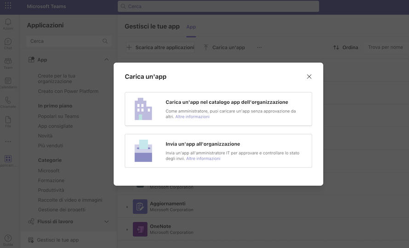Open the Guida help icon
This screenshot has width=409, height=248.
[8, 240]
